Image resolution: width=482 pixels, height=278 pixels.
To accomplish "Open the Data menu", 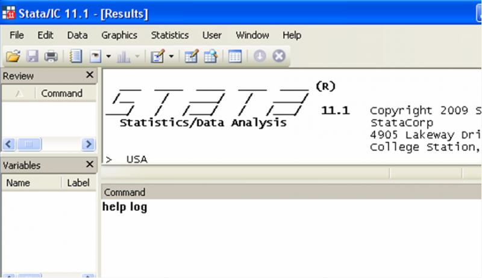I will click(77, 35).
